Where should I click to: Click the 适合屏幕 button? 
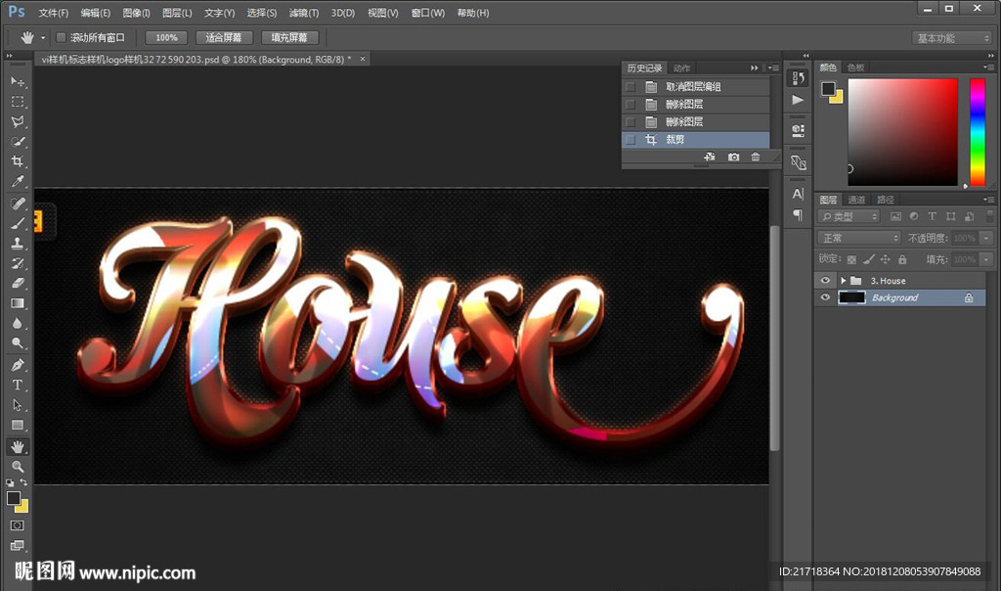224,38
